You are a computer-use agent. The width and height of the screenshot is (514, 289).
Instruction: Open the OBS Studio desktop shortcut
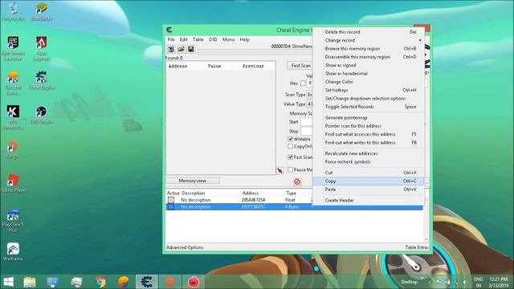(41, 115)
